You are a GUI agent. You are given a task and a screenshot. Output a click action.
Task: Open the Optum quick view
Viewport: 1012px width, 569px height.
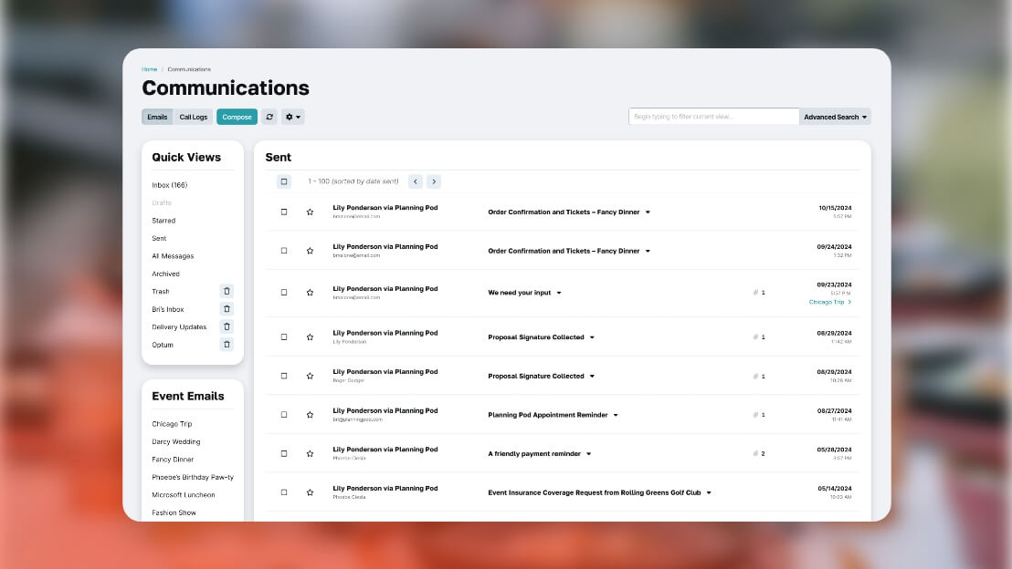pos(163,345)
